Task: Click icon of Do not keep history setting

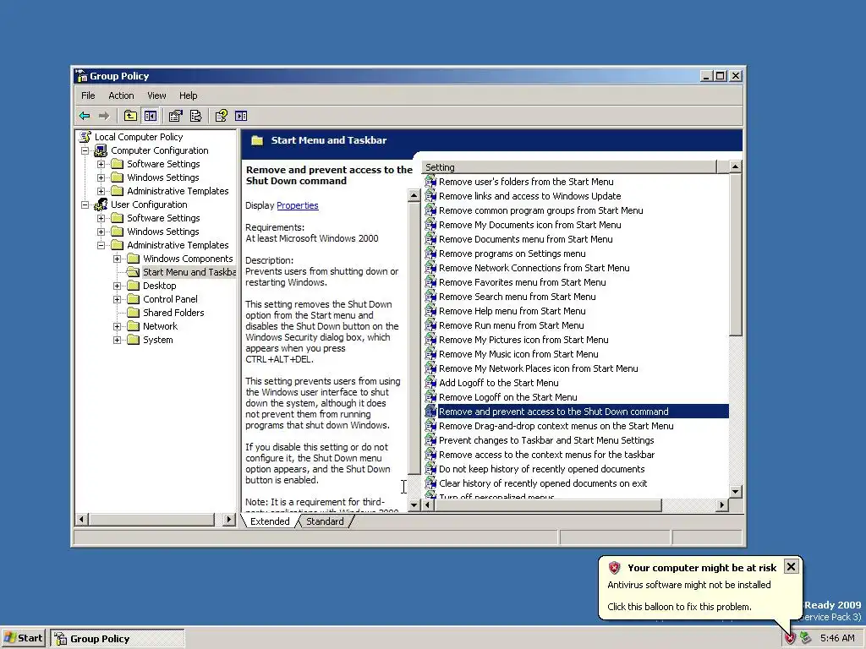Action: [430, 469]
